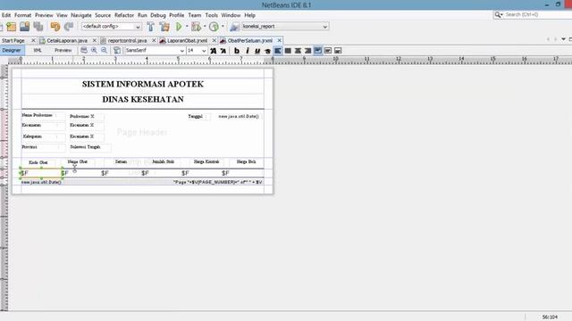572x321 pixels.
Task: Switch to the Start Page tab
Action: (x=13, y=41)
